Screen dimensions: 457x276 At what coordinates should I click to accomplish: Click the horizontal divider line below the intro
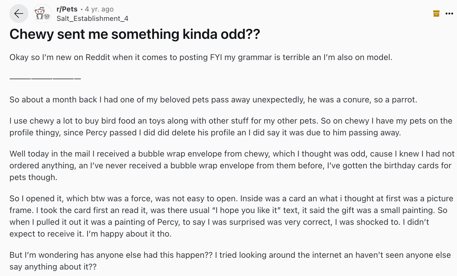(45, 78)
